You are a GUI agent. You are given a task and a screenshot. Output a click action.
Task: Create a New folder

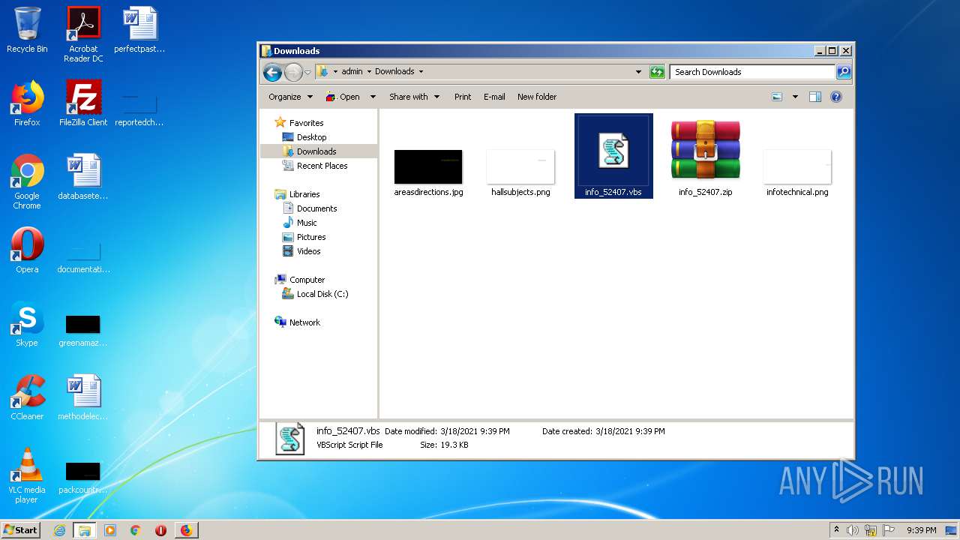537,97
